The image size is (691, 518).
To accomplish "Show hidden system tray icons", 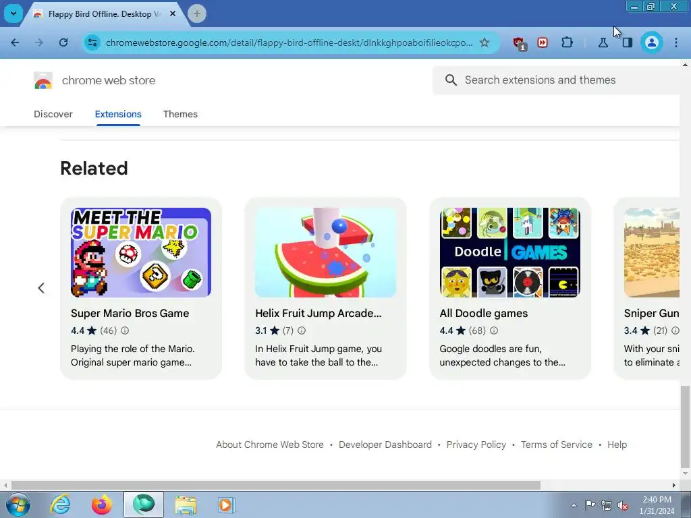I will (574, 505).
